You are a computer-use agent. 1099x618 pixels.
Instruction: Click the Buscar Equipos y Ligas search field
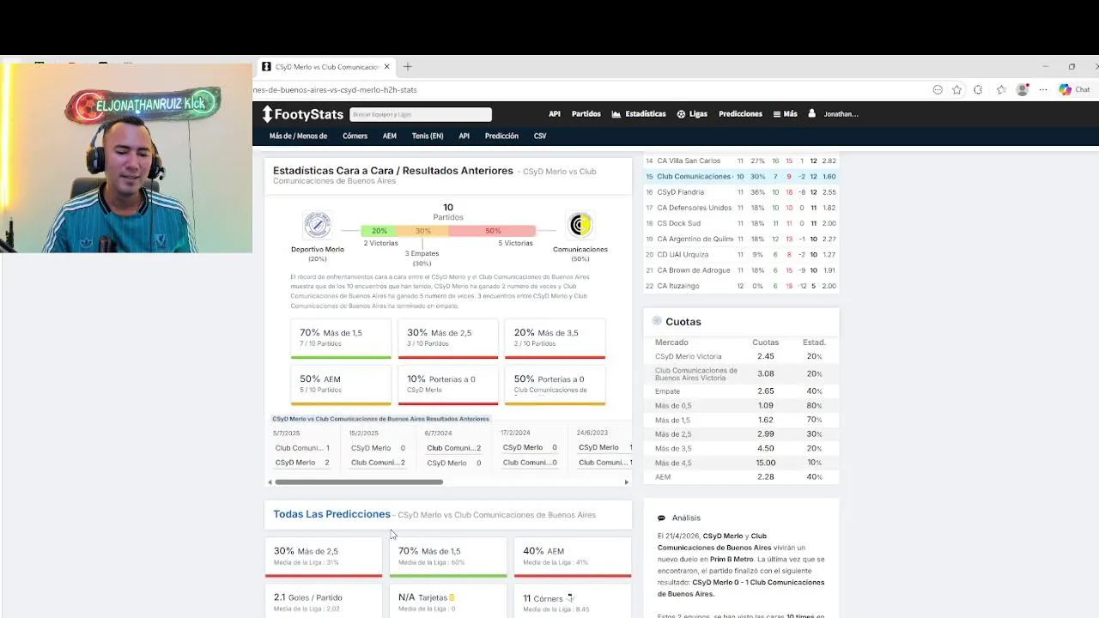[420, 114]
